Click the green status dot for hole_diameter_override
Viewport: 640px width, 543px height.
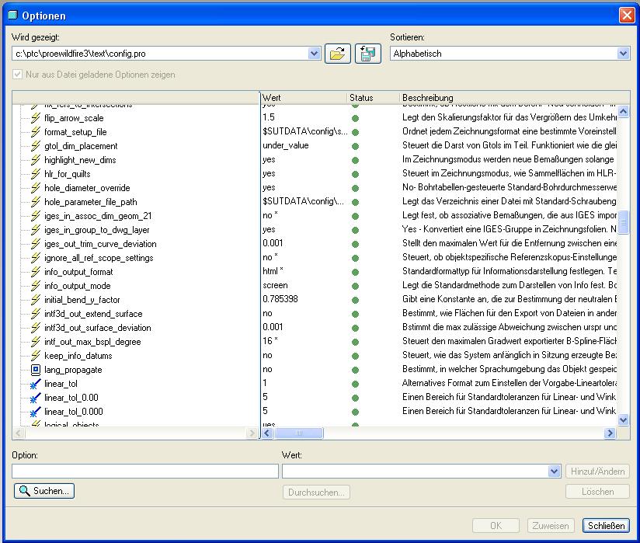(356, 188)
